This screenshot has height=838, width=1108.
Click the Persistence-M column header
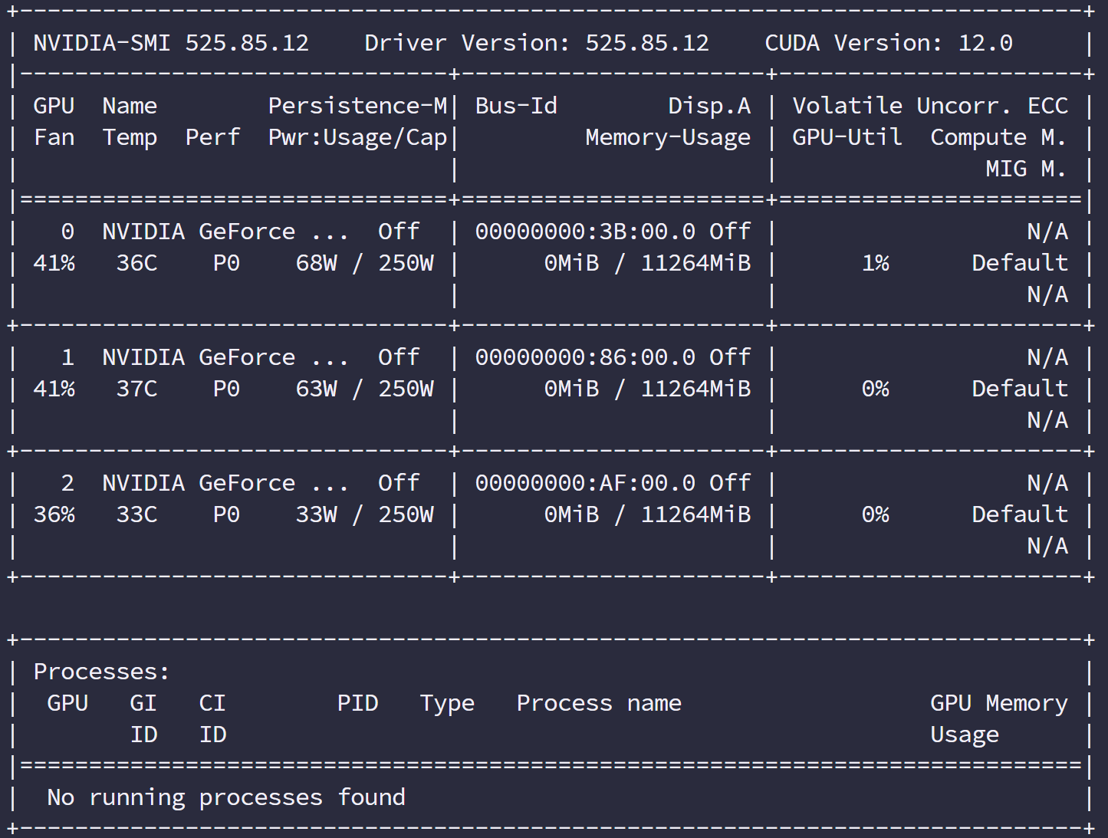click(x=357, y=106)
